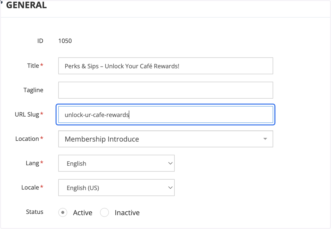Open the Location dropdown showing Membership Introduce

(x=165, y=139)
